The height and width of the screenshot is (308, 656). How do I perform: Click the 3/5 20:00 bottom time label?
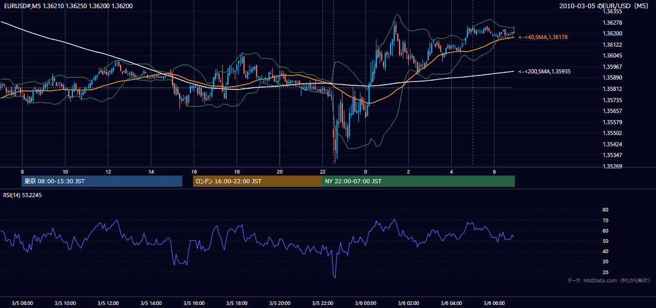(280, 303)
